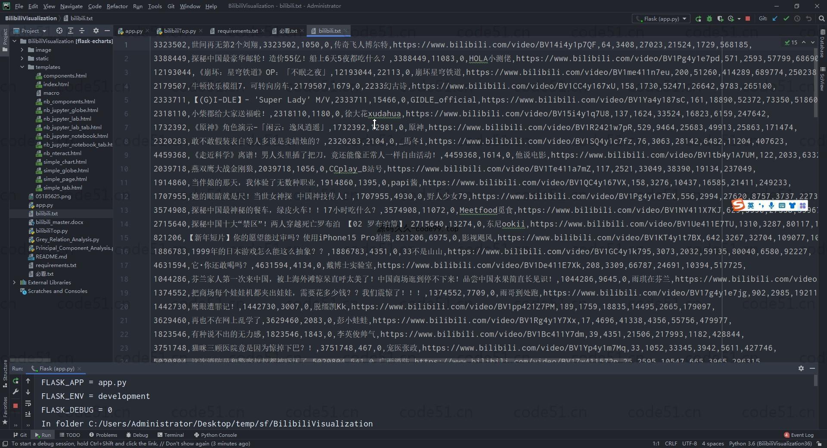
Task: Open the Tools menu
Action: coord(155,6)
